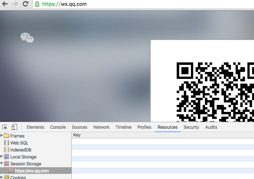Click the Frames folder icon

click(7, 136)
